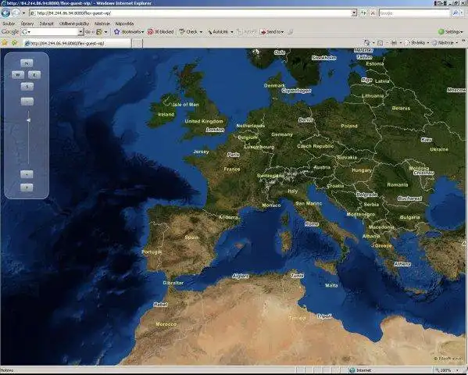
Task: Click the Berlin city label on map
Action: click(x=305, y=120)
